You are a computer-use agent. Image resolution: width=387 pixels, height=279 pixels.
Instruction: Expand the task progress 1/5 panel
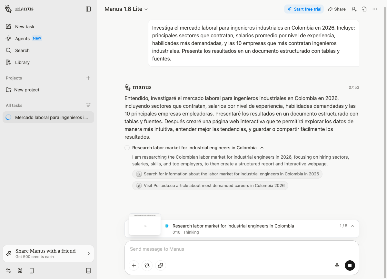pyautogui.click(x=352, y=226)
